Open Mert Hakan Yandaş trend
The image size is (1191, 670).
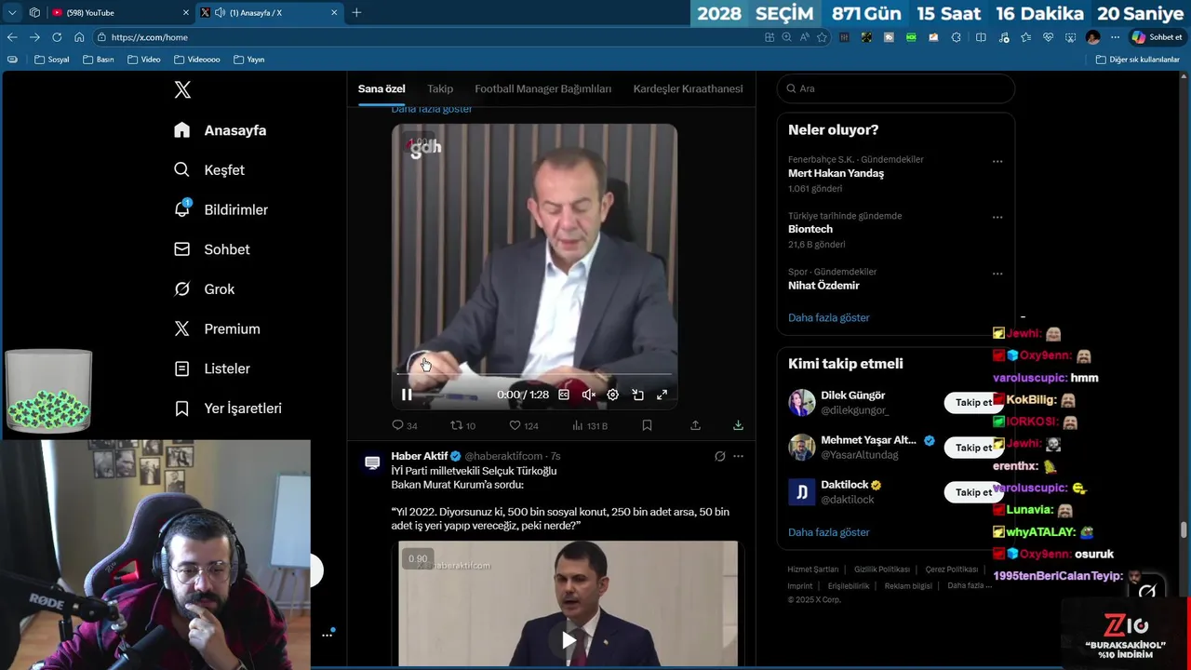(x=836, y=173)
